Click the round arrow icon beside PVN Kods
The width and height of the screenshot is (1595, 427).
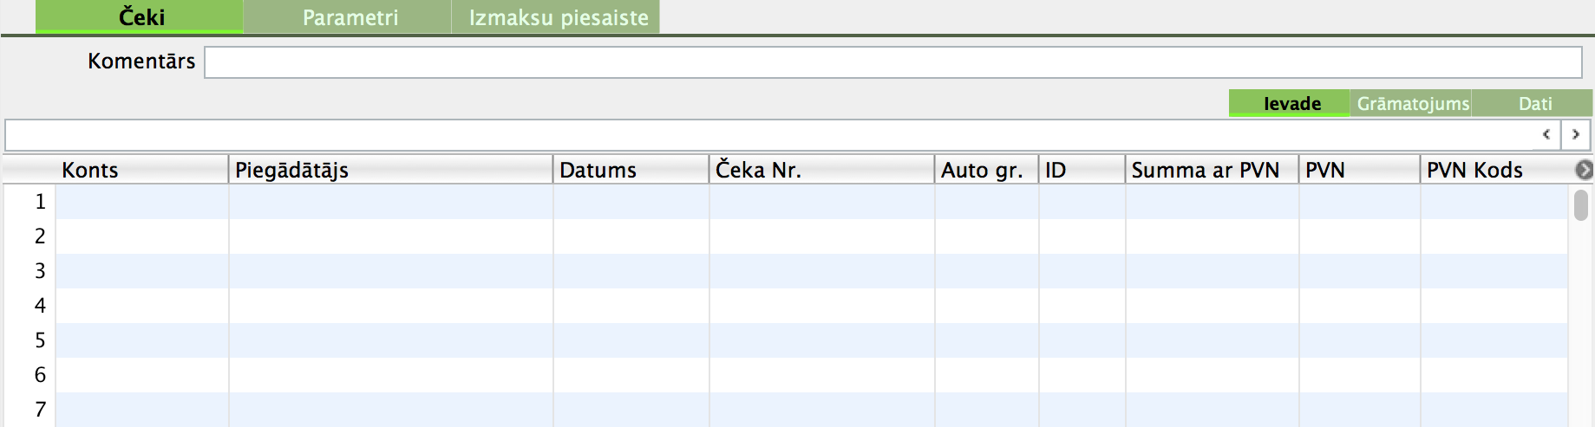tap(1584, 171)
